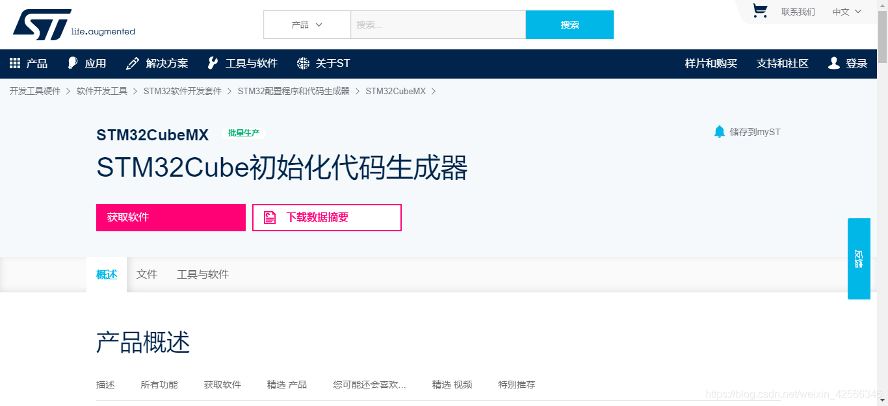Click the search input field

tap(438, 25)
